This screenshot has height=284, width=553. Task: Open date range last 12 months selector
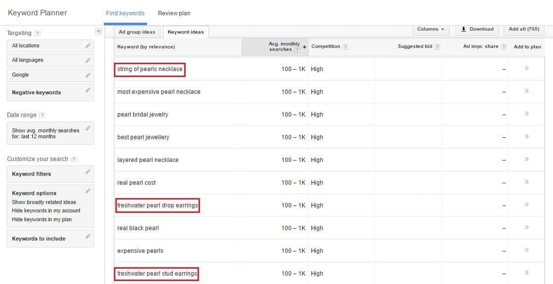50,133
